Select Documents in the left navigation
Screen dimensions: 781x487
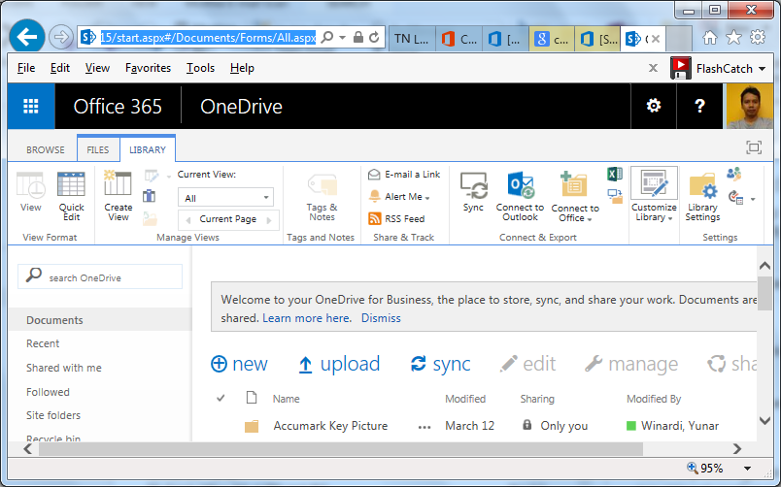pos(54,320)
